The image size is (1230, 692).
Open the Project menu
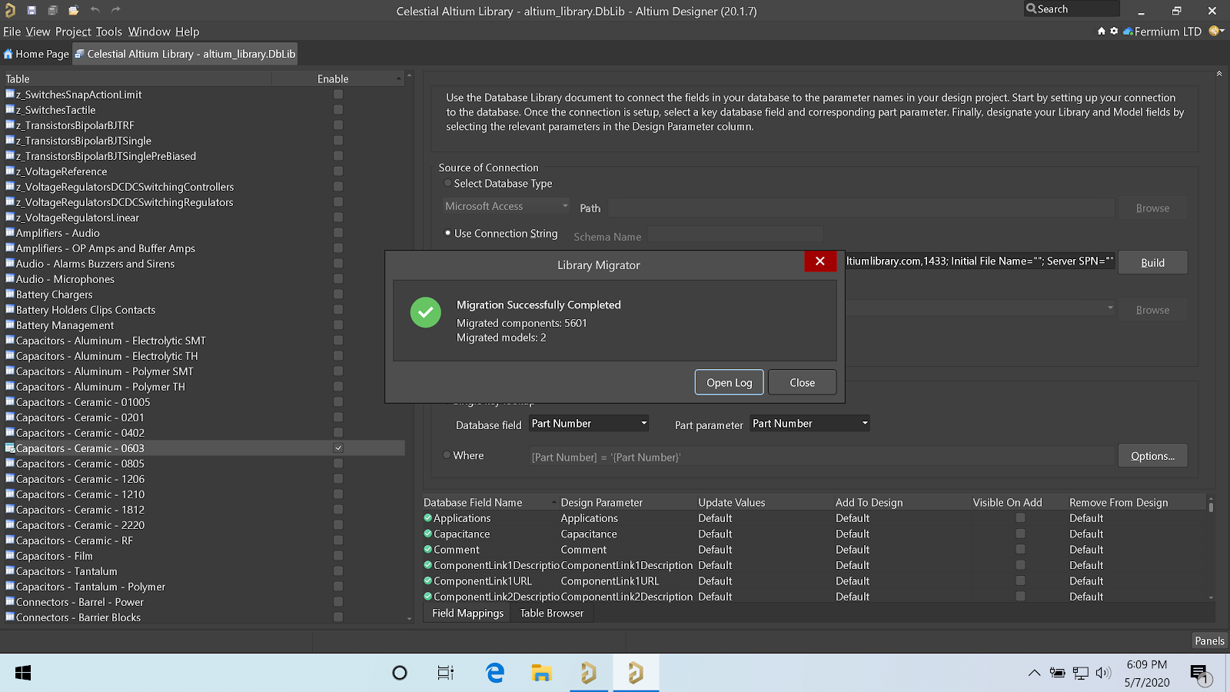tap(73, 32)
